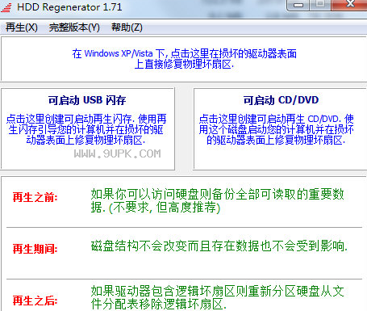Select the 可启动 USB 闪存 heading

coord(87,100)
